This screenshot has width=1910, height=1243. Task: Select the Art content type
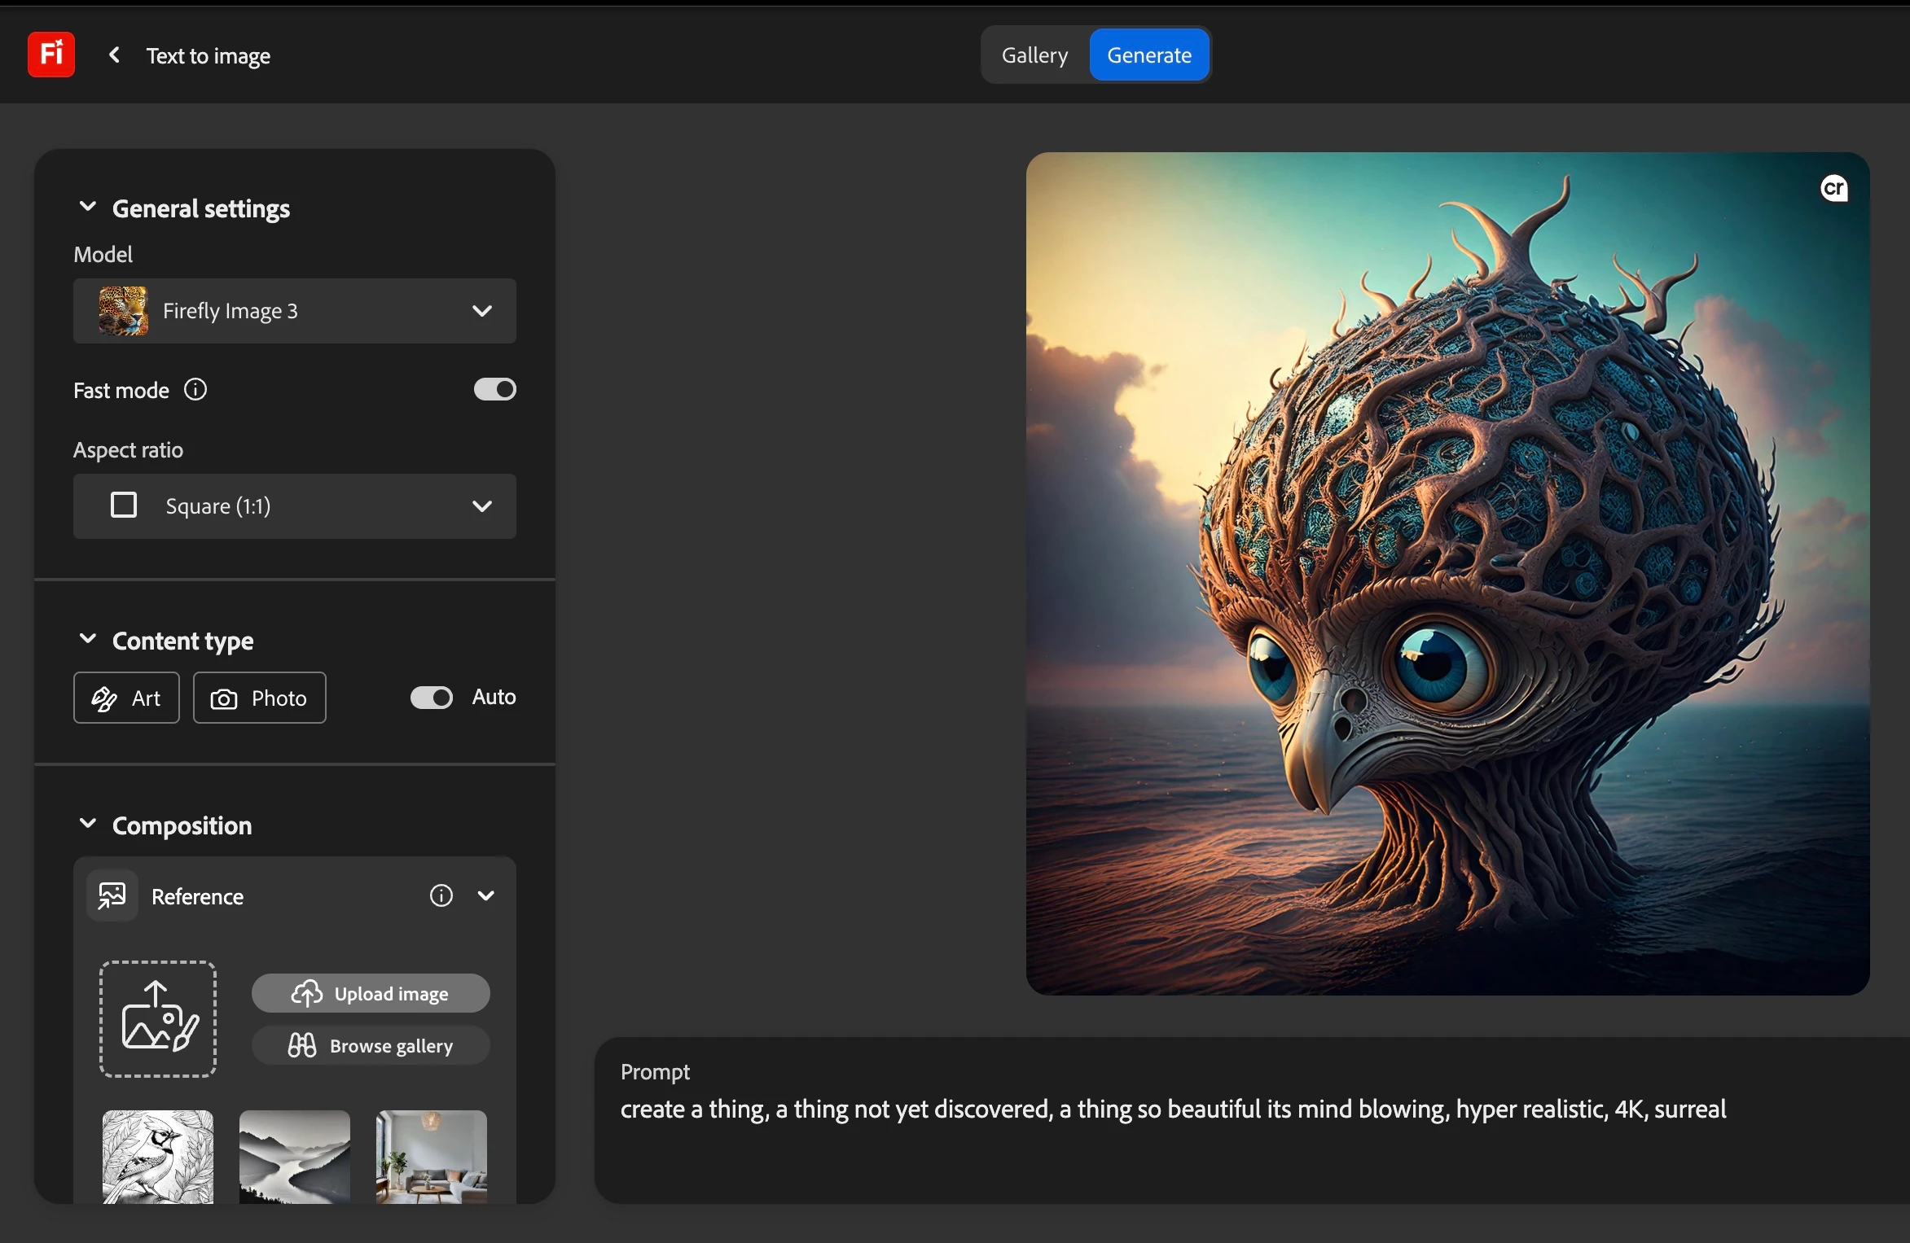tap(126, 698)
